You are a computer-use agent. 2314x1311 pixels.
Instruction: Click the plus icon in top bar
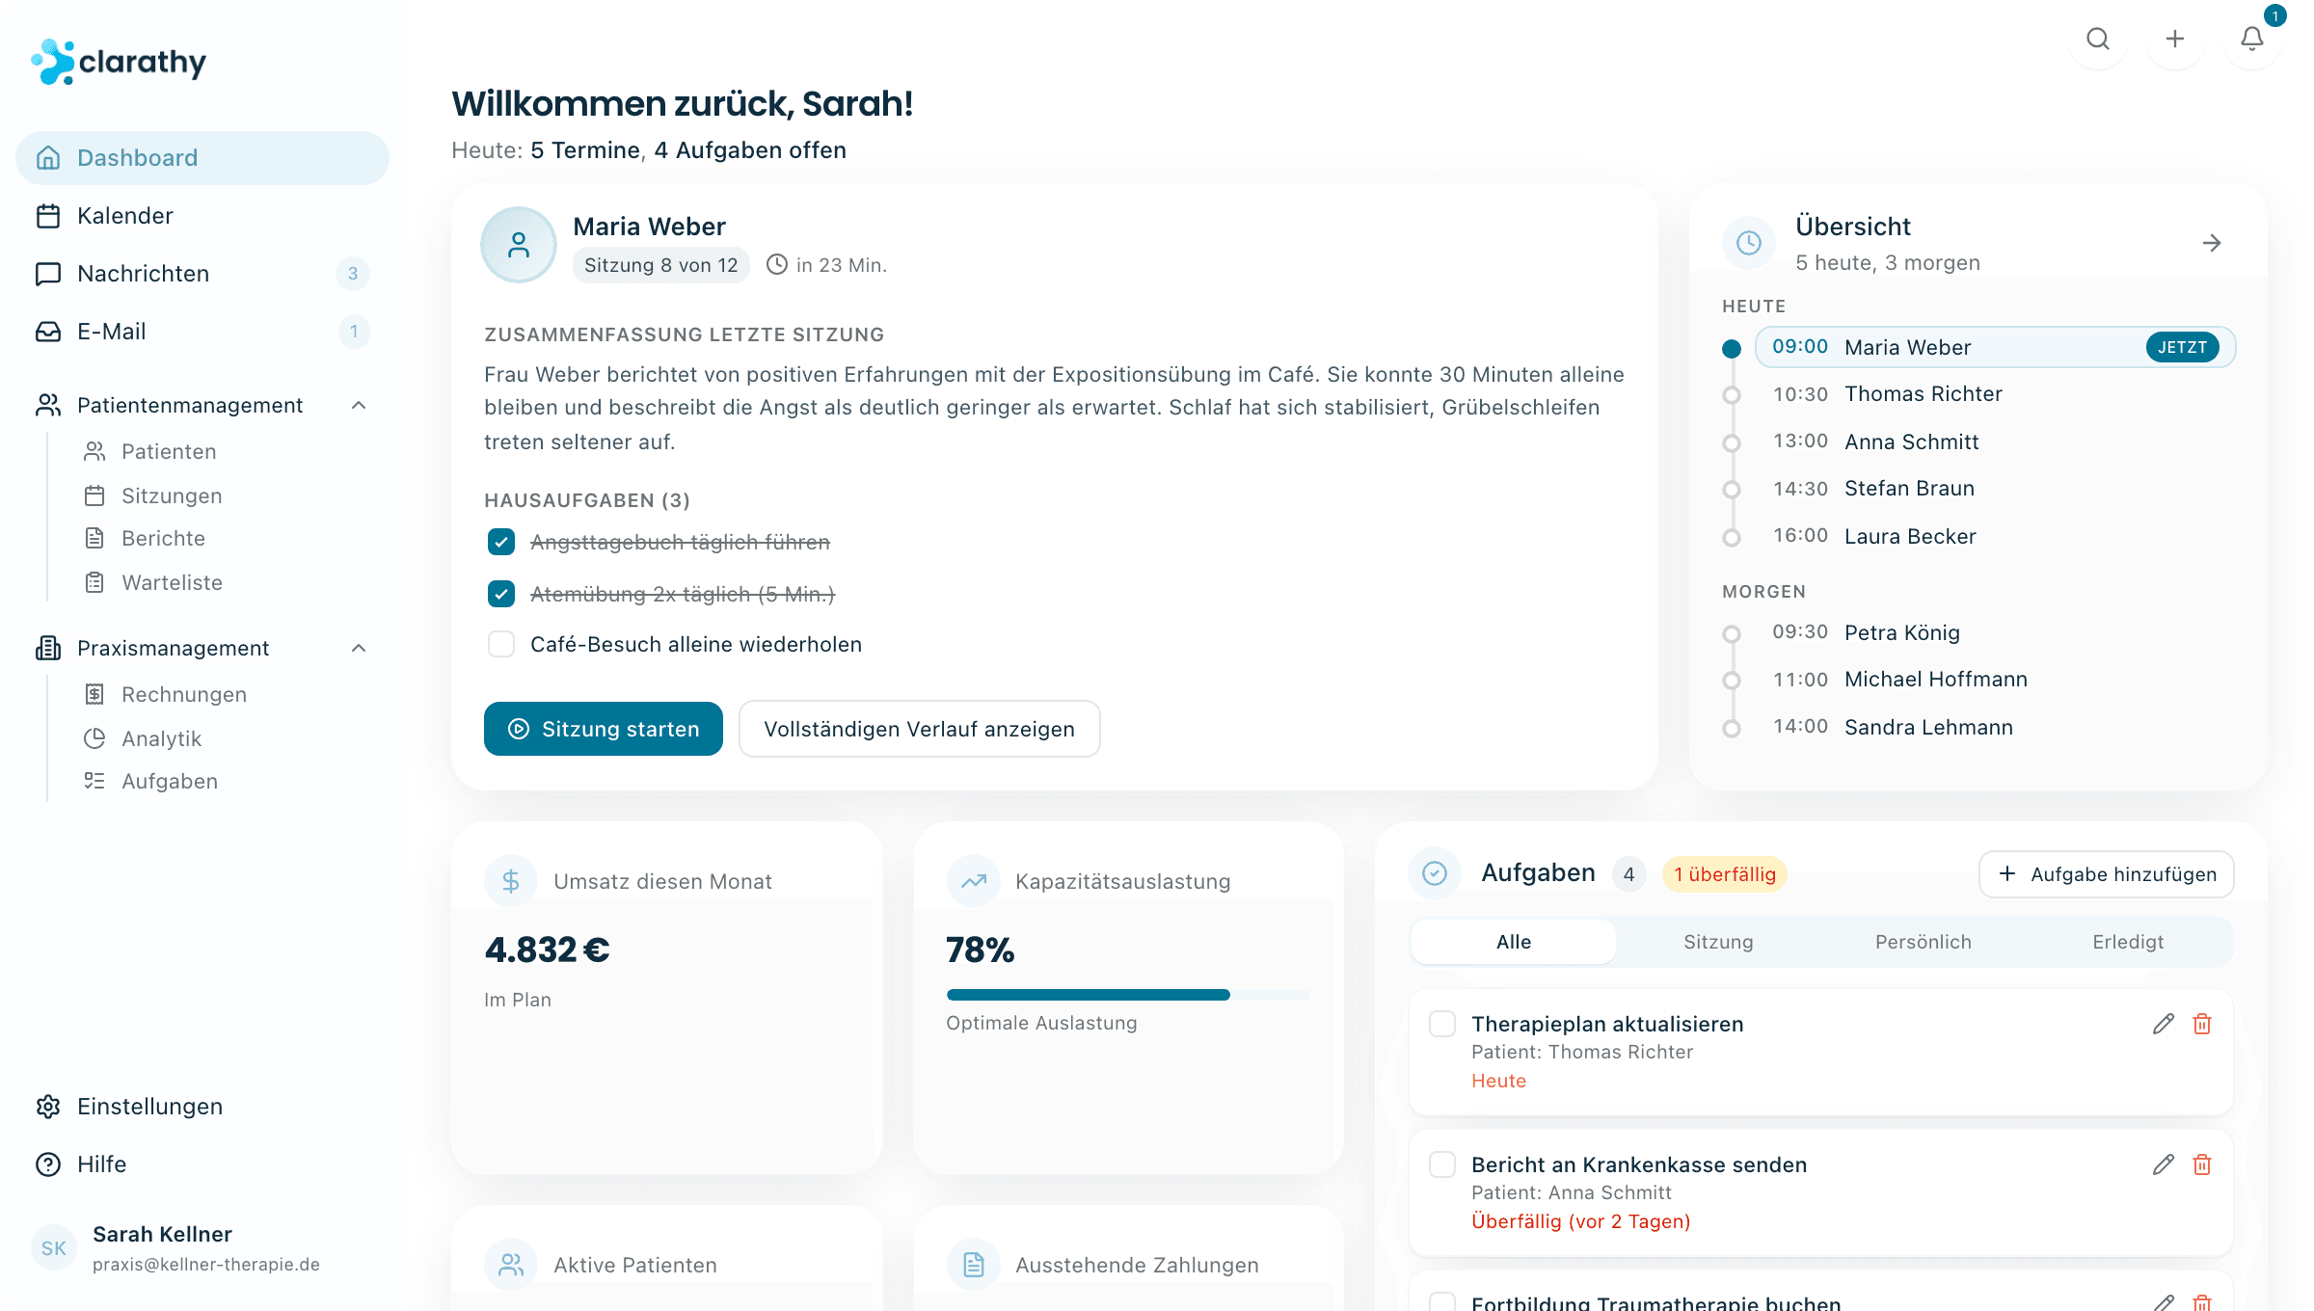pos(2175,39)
